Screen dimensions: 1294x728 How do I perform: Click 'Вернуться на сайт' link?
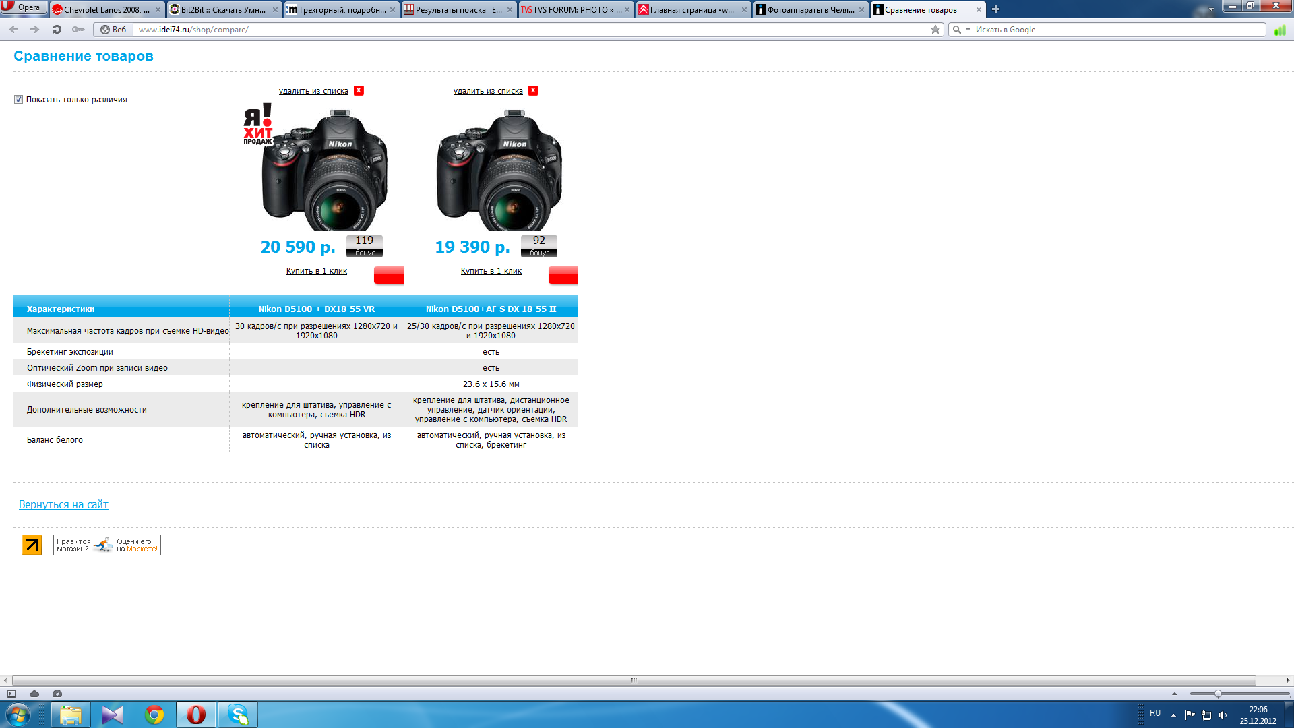coord(63,504)
